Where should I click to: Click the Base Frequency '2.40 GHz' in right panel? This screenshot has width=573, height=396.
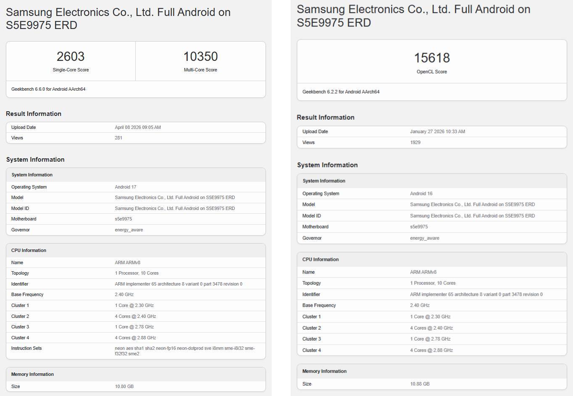(420, 305)
